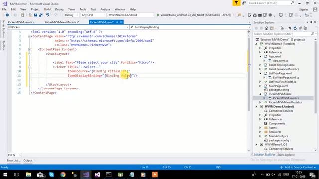This screenshot has height=179, width=319.
Task: Click Add to Source Control
Action: coord(299,167)
